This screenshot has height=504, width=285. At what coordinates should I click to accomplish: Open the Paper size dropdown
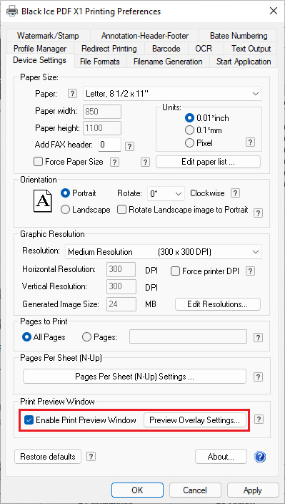click(172, 94)
